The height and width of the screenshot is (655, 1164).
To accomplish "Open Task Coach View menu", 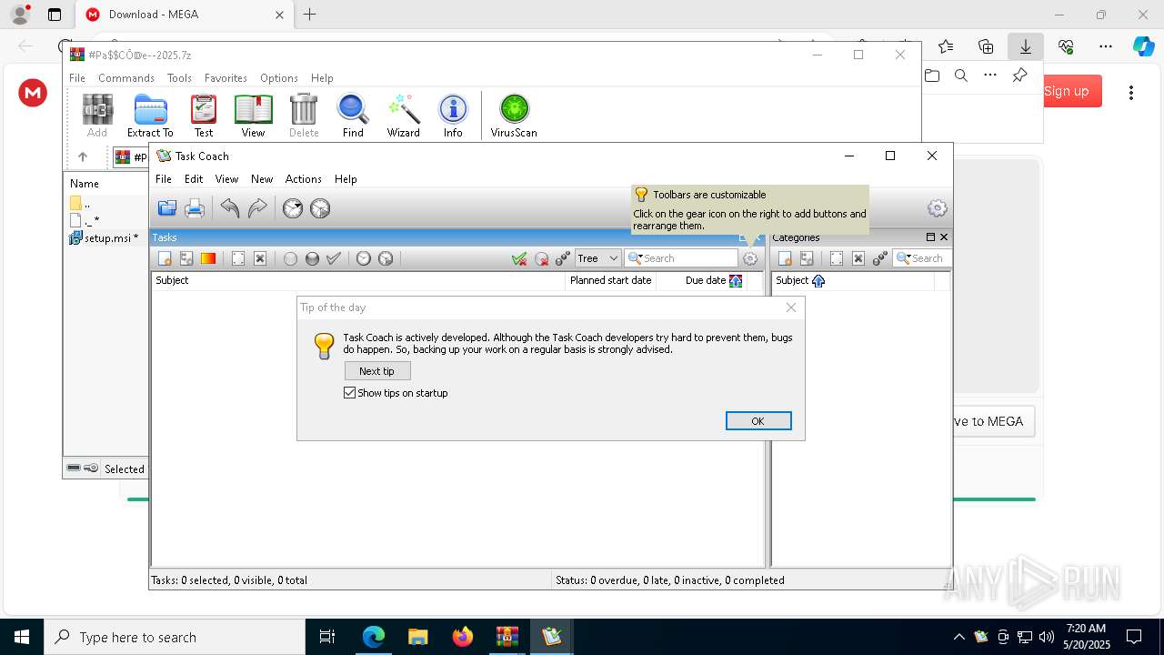I will [x=226, y=179].
